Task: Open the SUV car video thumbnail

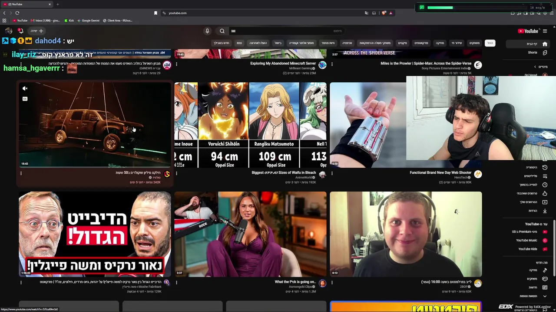Action: pyautogui.click(x=95, y=125)
